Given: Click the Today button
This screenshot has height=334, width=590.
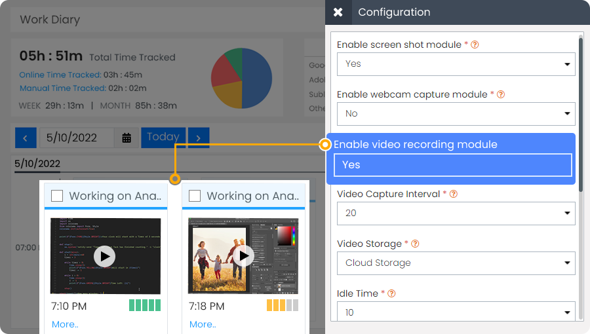Looking at the screenshot, I should [163, 138].
